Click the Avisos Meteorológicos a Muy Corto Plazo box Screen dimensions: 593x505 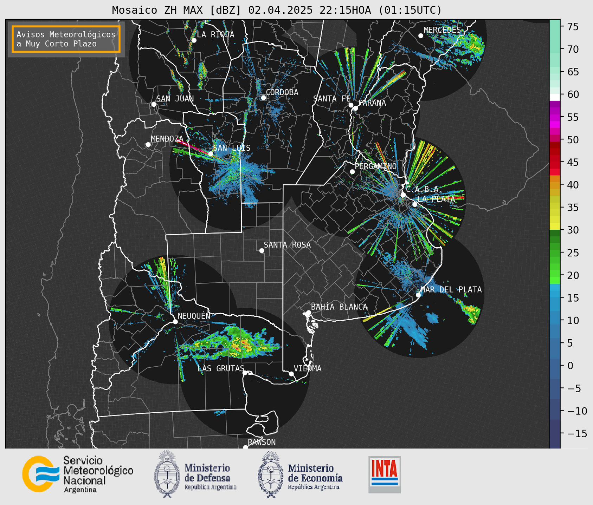tap(66, 39)
